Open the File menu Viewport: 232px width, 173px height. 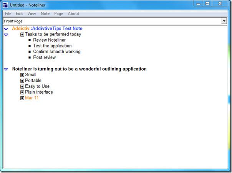8,13
